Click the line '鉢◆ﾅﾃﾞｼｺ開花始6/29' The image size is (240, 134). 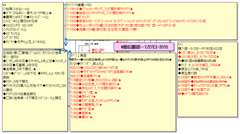pyautogui.click(x=193, y=94)
